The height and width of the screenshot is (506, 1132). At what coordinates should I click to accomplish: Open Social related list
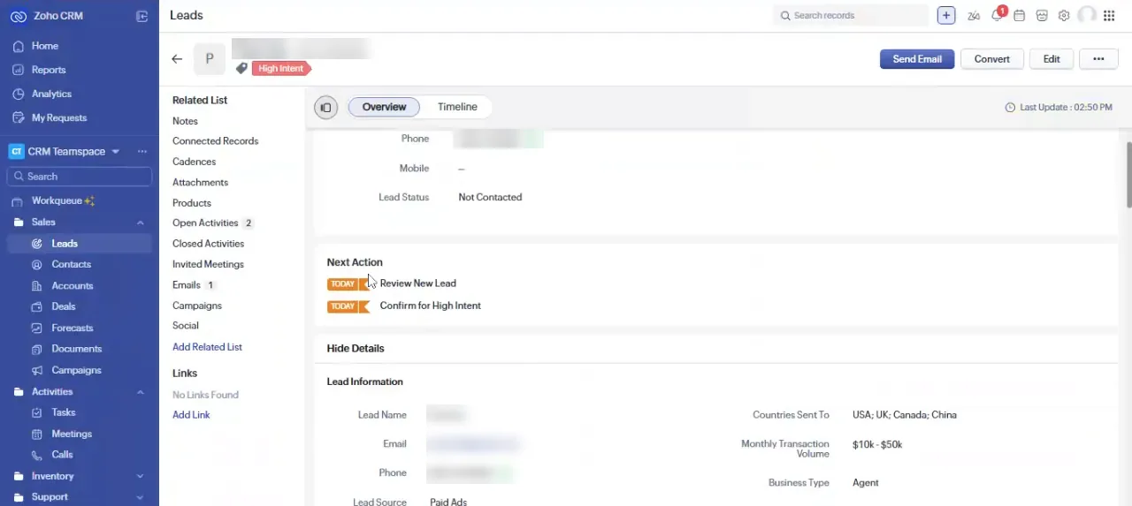coord(185,326)
